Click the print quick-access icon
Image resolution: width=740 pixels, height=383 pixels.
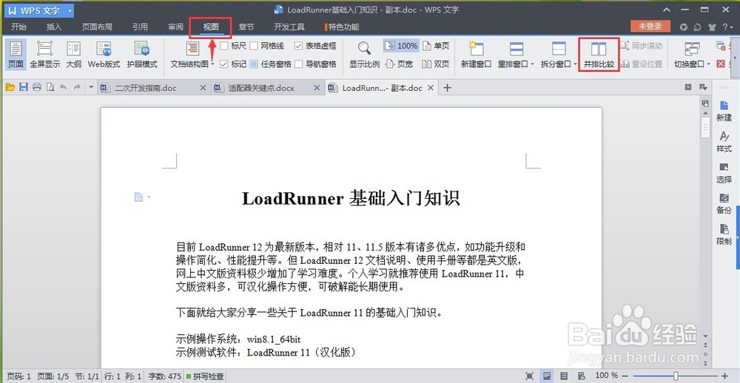(x=37, y=87)
